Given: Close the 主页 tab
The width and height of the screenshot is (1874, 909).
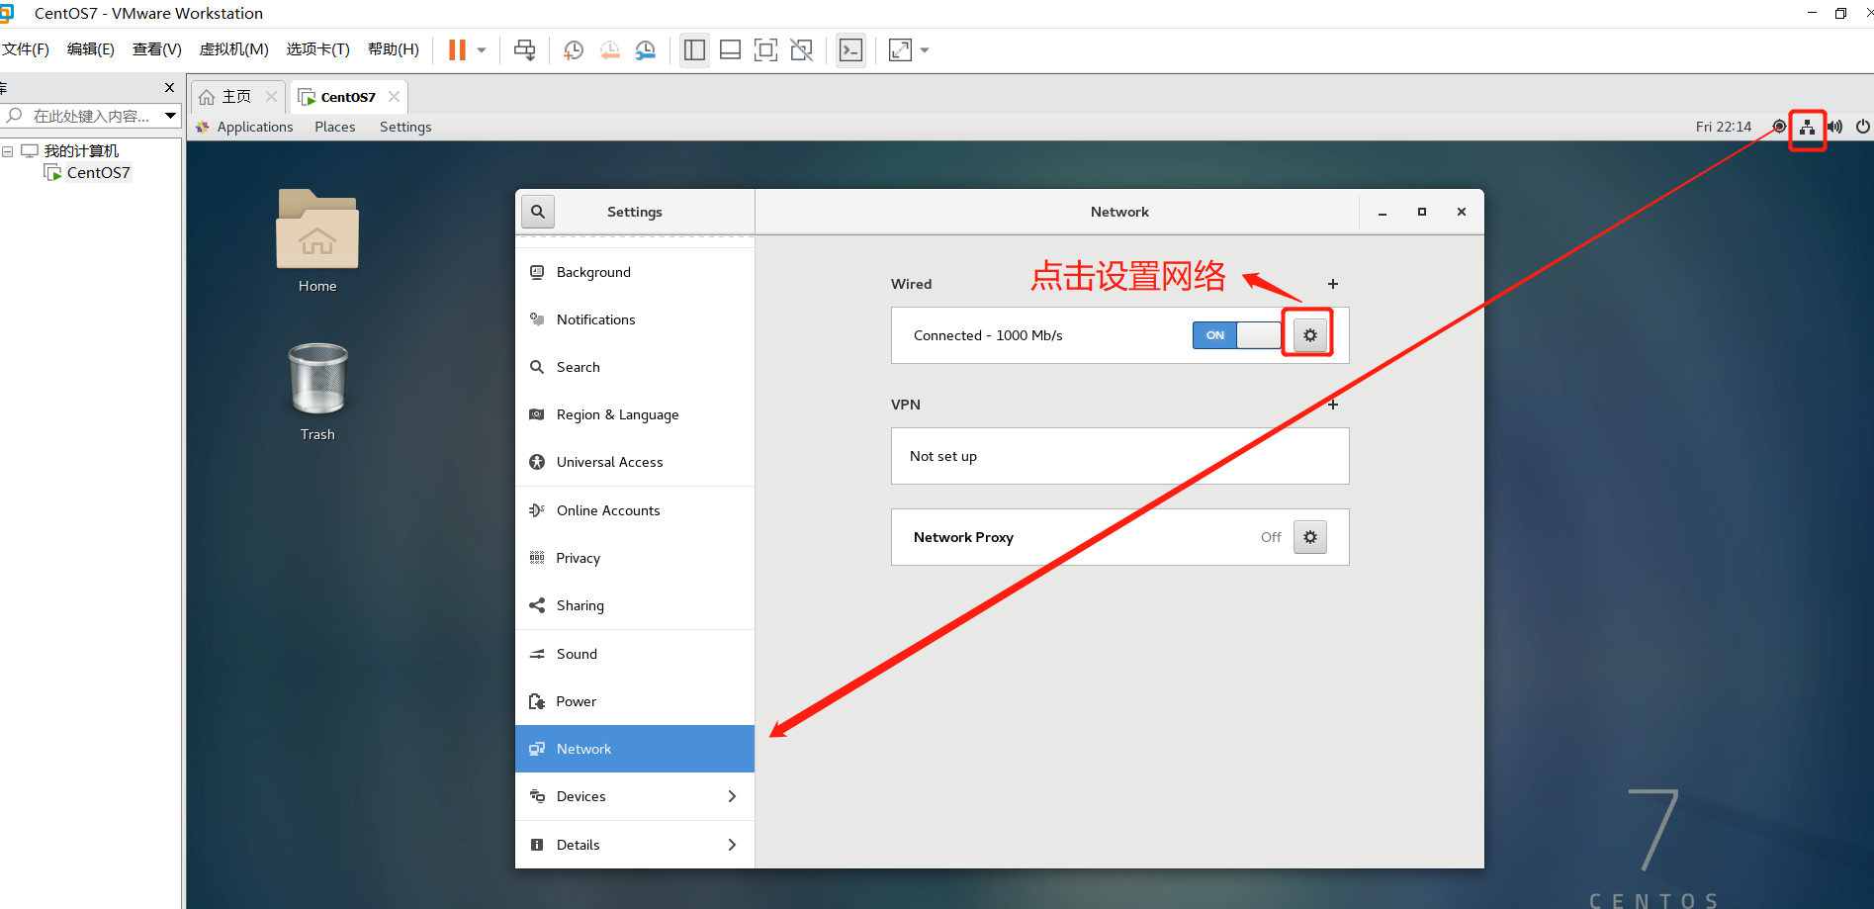Looking at the screenshot, I should [271, 96].
